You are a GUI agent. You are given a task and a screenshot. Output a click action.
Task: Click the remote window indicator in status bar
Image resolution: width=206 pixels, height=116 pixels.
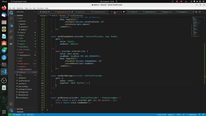10,115
